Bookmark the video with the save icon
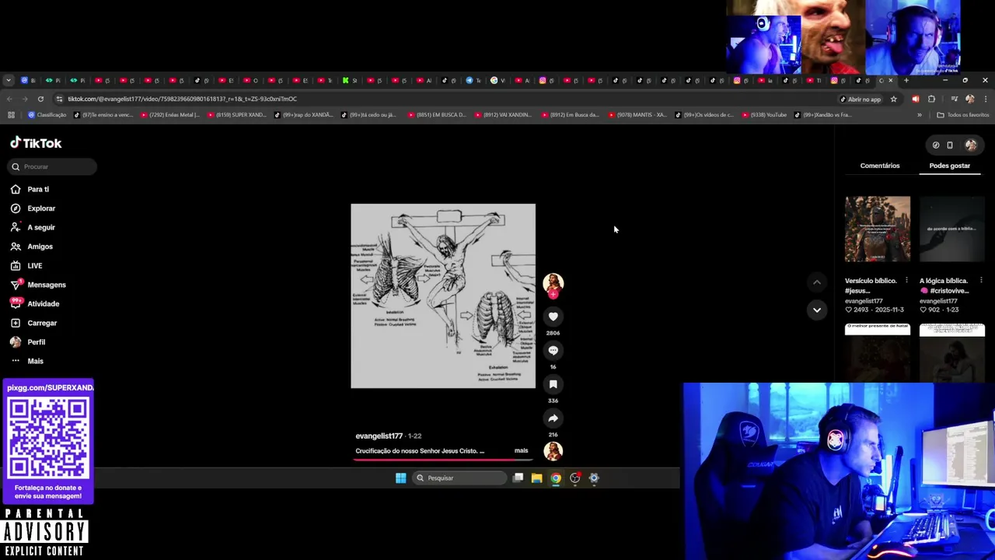 pyautogui.click(x=553, y=384)
